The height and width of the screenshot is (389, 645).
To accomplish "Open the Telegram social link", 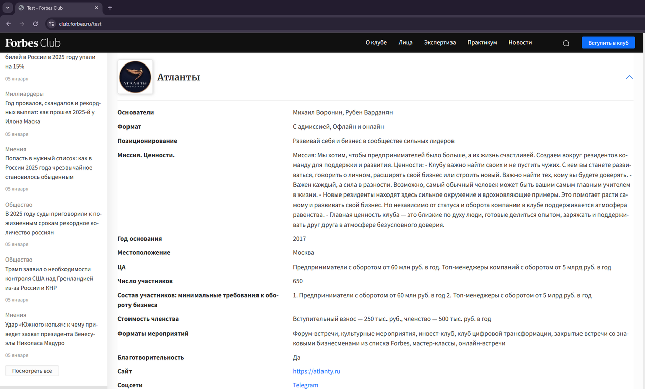I will coord(306,385).
